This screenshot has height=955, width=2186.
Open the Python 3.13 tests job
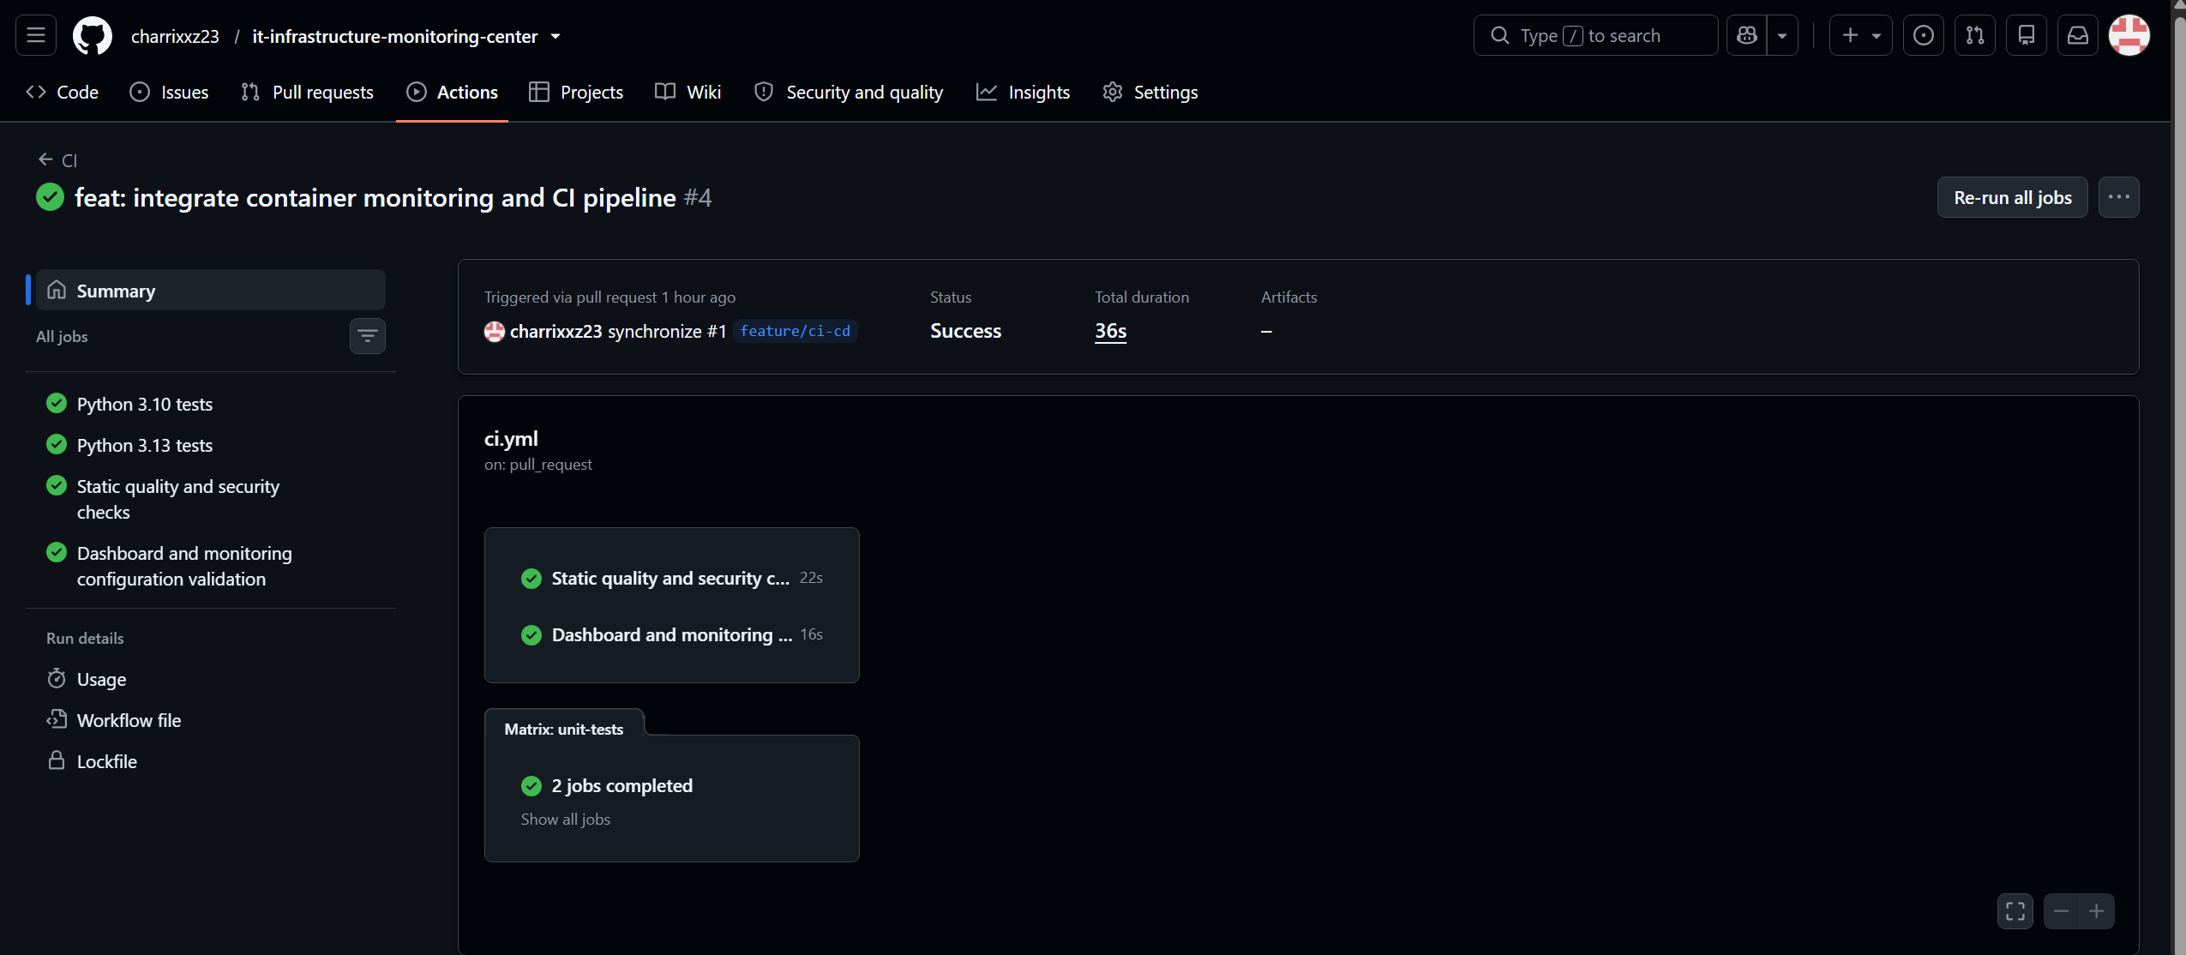(145, 445)
